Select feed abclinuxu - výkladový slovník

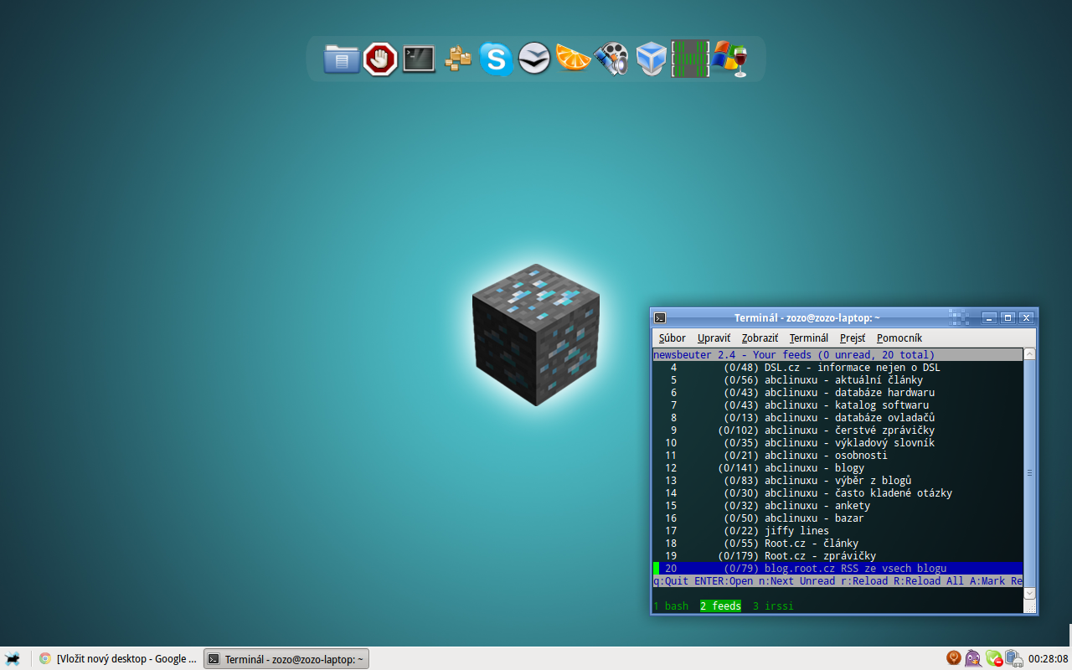pos(837,443)
